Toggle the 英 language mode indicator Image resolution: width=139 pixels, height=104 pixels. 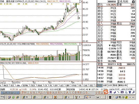(111, 92)
